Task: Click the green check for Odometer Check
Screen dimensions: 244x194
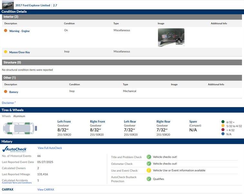Action: [x=149, y=164]
